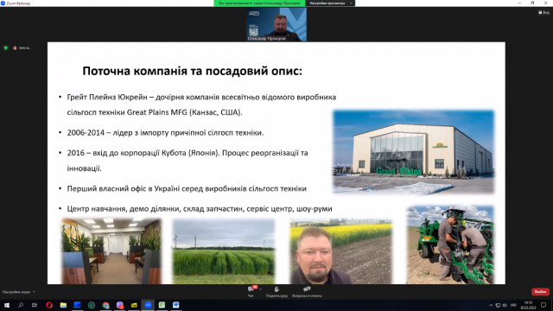The height and width of the screenshot is (311, 553).
Task: Click the selfie photo with the yellow rapeseed field
Action: pyautogui.click(x=340, y=251)
